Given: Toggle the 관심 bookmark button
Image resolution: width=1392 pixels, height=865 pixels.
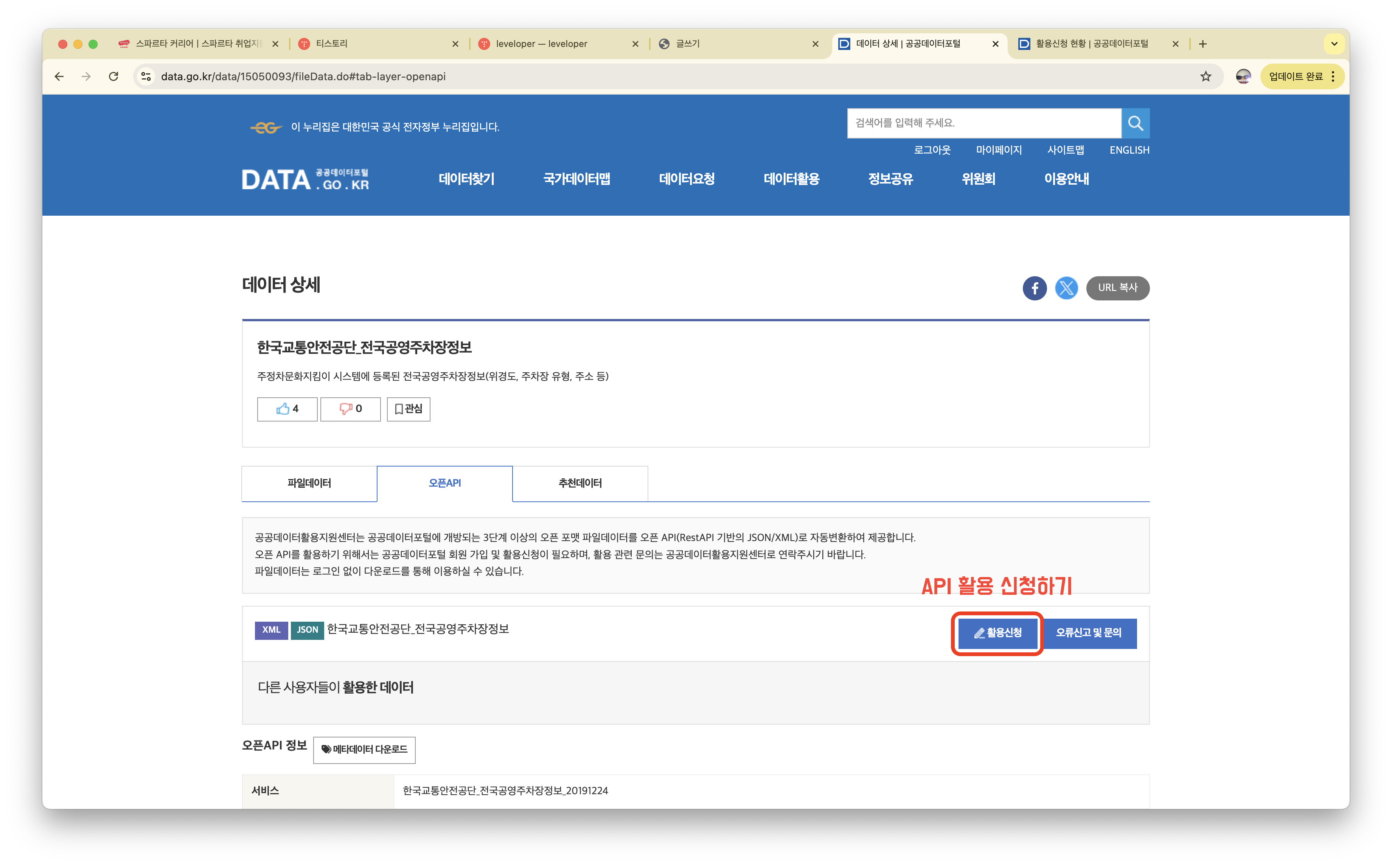Looking at the screenshot, I should 409,409.
